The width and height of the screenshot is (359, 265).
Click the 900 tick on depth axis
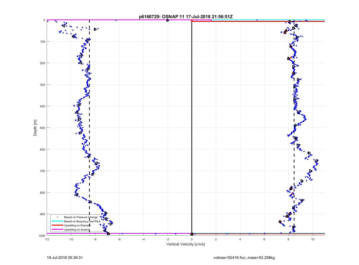pos(42,214)
